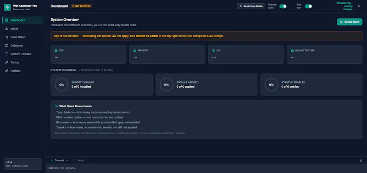Image resolution: width=367 pixels, height=173 pixels.
Task: Click the OS card monitor icon
Action: (x=213, y=50)
